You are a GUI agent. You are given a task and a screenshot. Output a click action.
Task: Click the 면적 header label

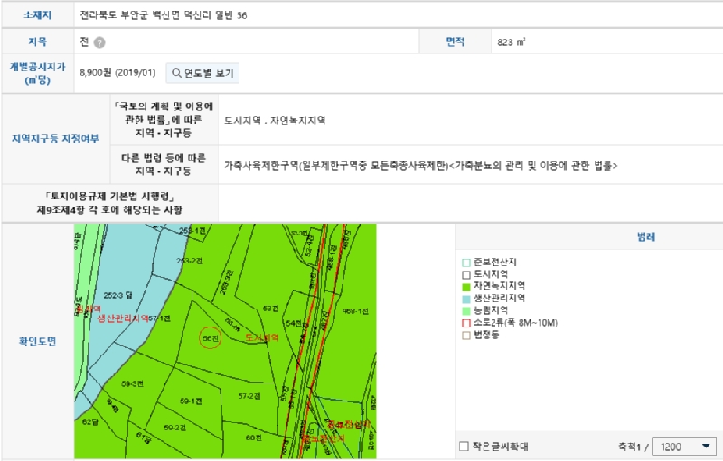coord(455,41)
